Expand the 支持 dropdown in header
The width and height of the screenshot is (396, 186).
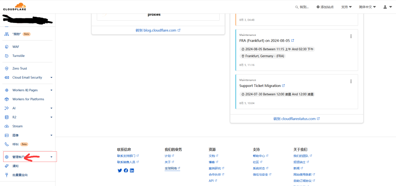click(x=346, y=7)
